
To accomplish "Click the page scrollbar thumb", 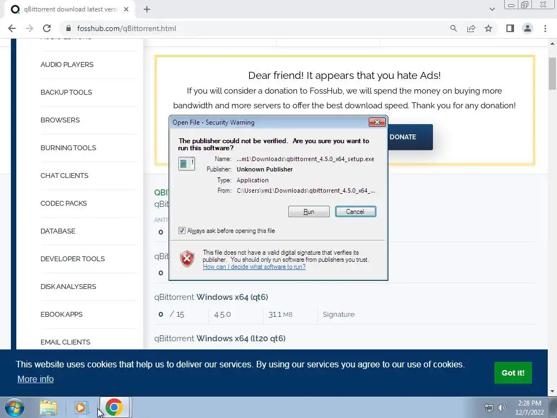I will click(x=552, y=73).
